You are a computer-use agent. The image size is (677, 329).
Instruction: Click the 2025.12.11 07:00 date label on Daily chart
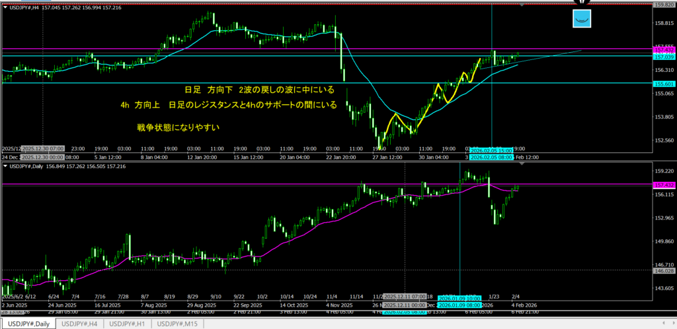point(405,297)
